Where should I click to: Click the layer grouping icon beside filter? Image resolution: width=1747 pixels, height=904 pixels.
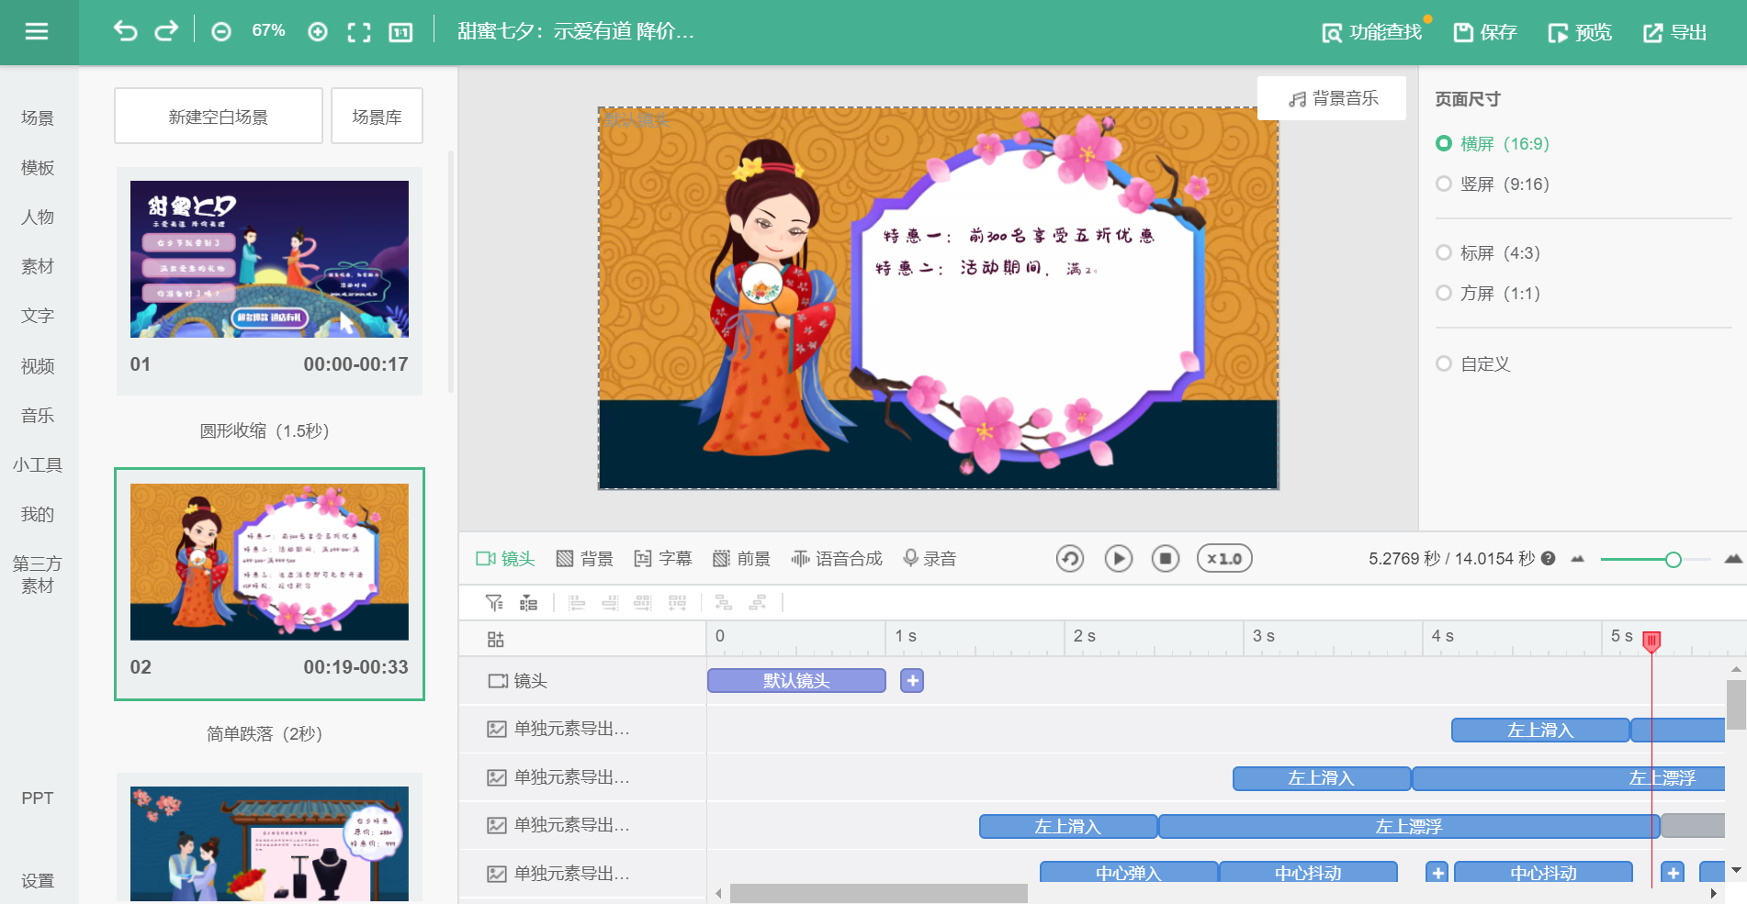coord(528,602)
